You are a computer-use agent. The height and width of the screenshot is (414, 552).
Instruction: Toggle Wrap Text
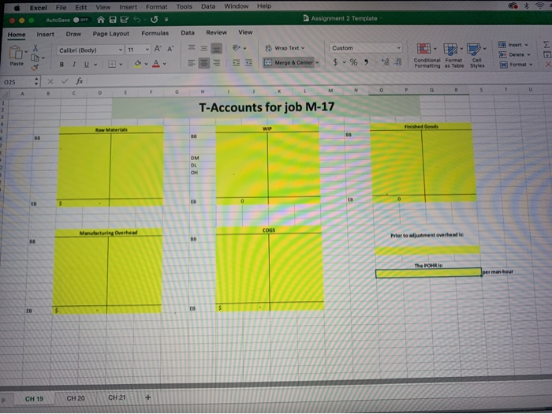click(285, 48)
